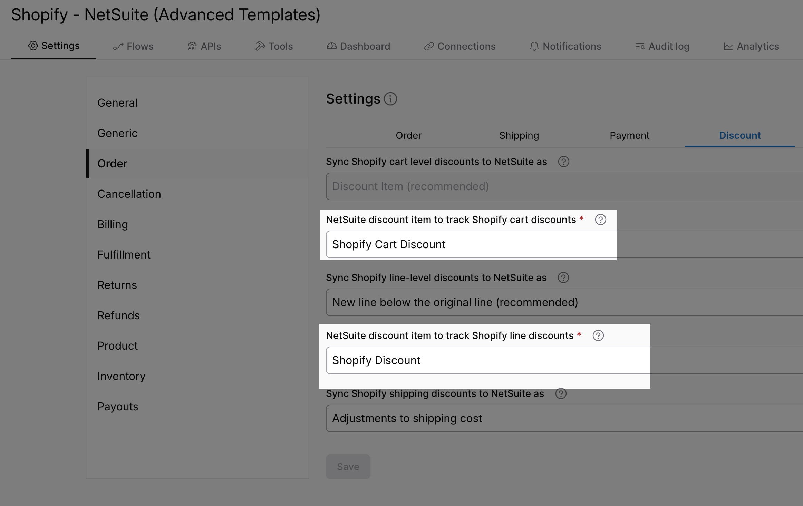This screenshot has height=506, width=803.
Task: Select the Order sub-tab in Settings
Action: 409,135
